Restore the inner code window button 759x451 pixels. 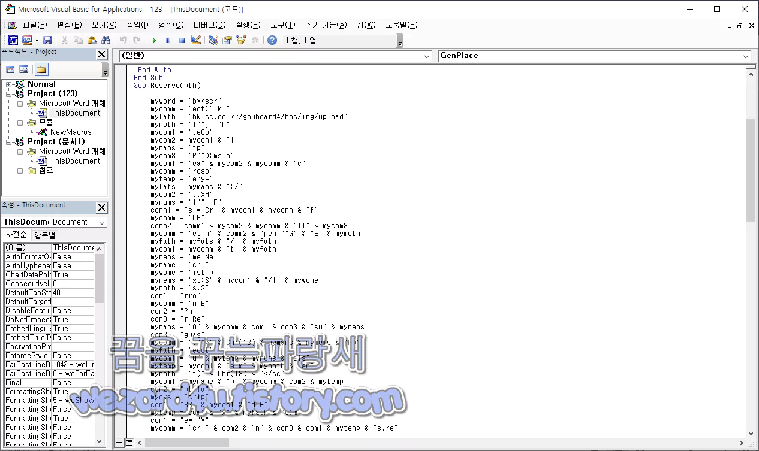click(x=740, y=25)
